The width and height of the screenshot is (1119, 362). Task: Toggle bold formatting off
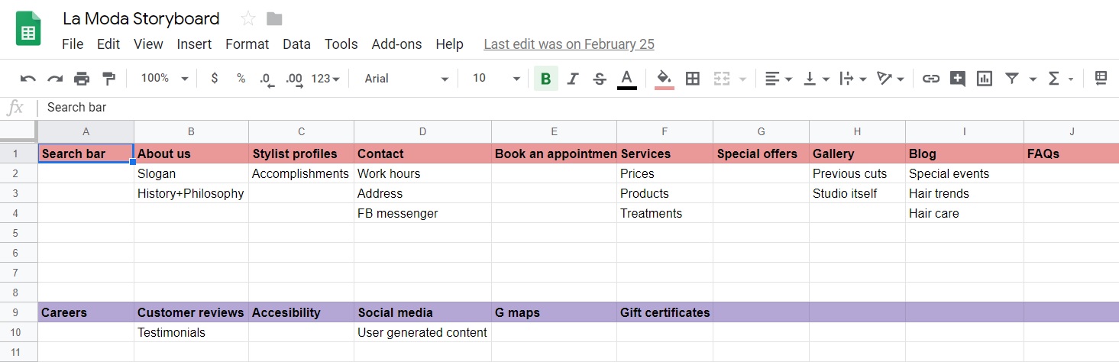click(545, 79)
